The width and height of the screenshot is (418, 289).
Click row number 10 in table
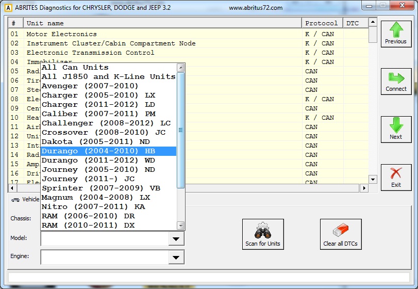tap(14, 118)
